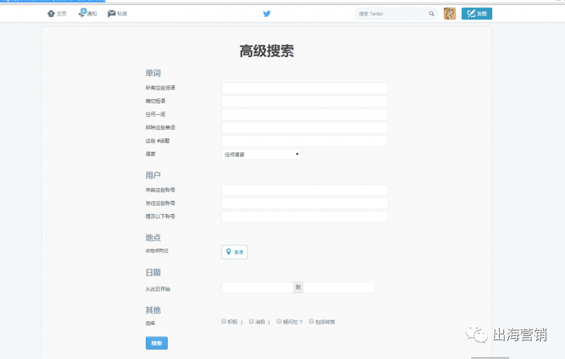Focus the 排除这些单词 exclude words field
The height and width of the screenshot is (359, 565).
click(304, 127)
